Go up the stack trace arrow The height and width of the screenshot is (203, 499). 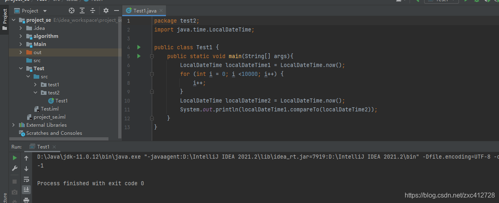pos(26,158)
